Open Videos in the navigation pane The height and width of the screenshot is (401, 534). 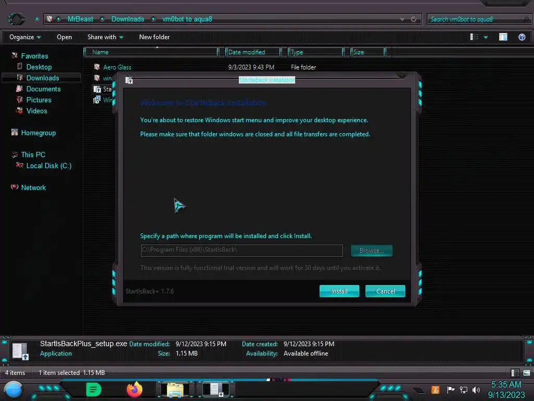click(x=37, y=111)
